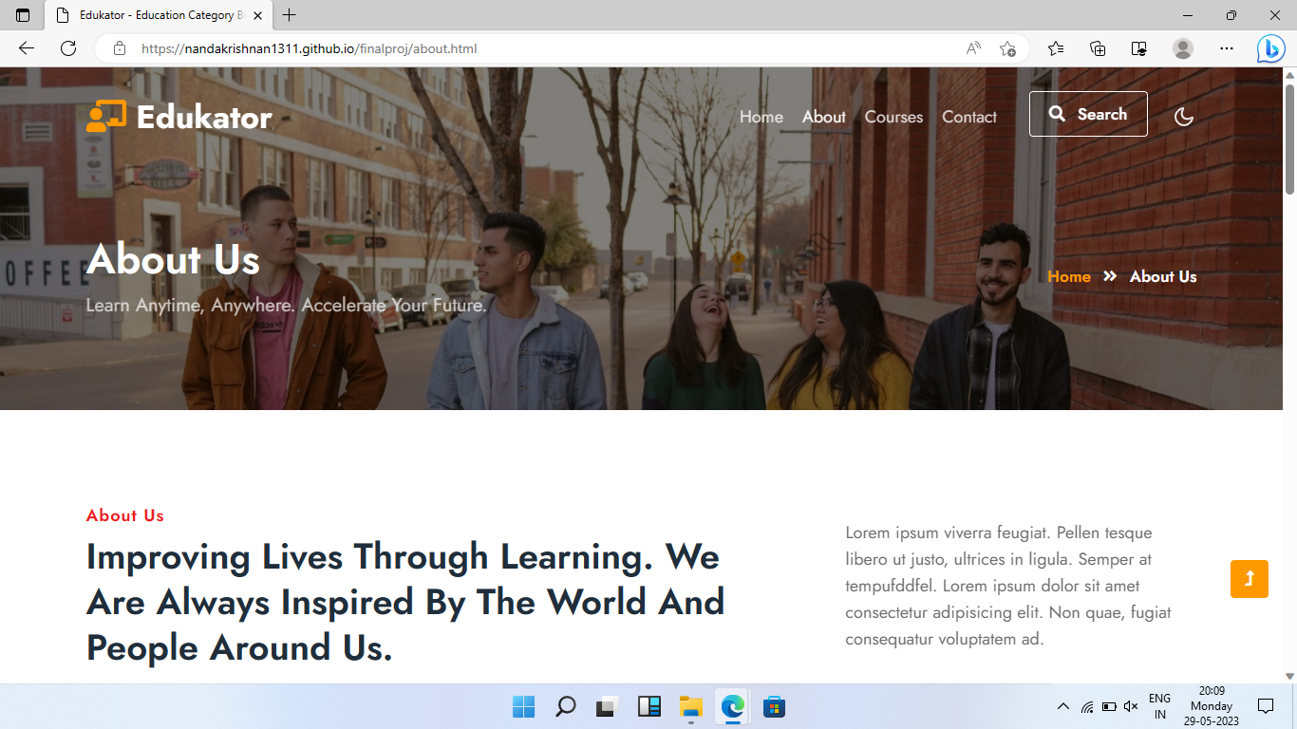The height and width of the screenshot is (729, 1297).
Task: Click the Edukator logo icon
Action: pos(107,115)
